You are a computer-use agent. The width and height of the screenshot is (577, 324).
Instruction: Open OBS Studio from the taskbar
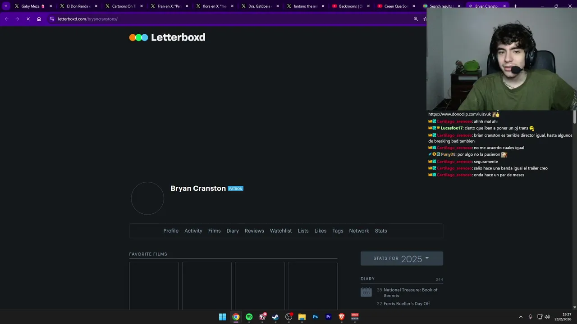(x=289, y=317)
